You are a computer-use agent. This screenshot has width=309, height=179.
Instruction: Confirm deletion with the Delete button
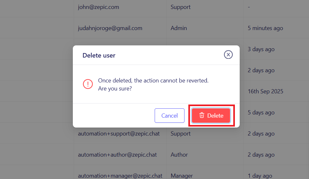(x=211, y=115)
